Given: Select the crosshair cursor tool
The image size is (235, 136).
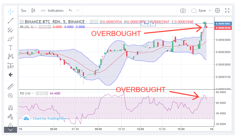Looking at the screenshot, I should pos(11,12).
